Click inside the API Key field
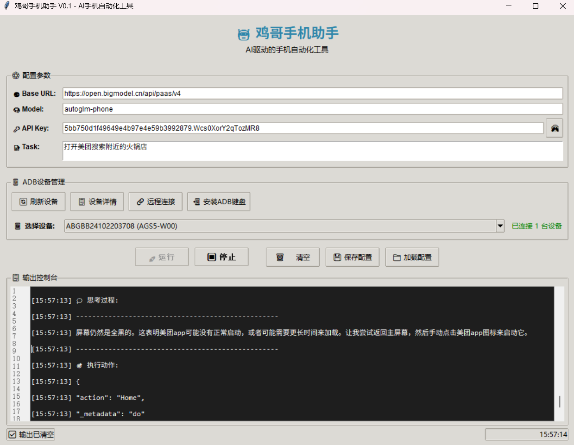This screenshot has height=445, width=574. pos(303,128)
